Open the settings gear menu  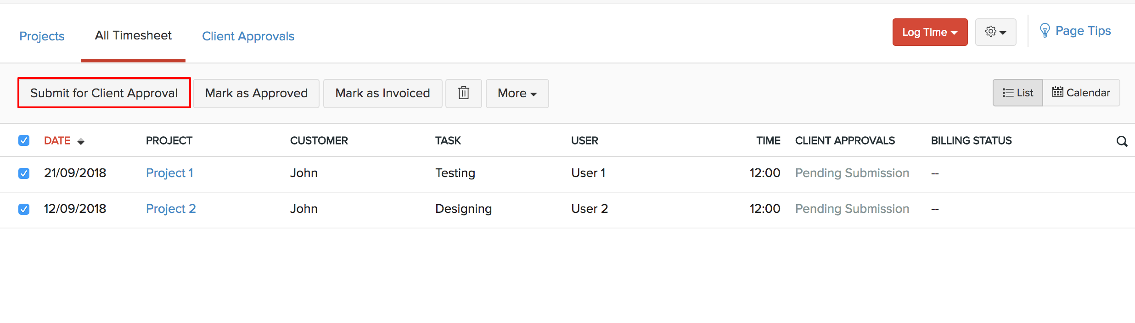click(995, 32)
